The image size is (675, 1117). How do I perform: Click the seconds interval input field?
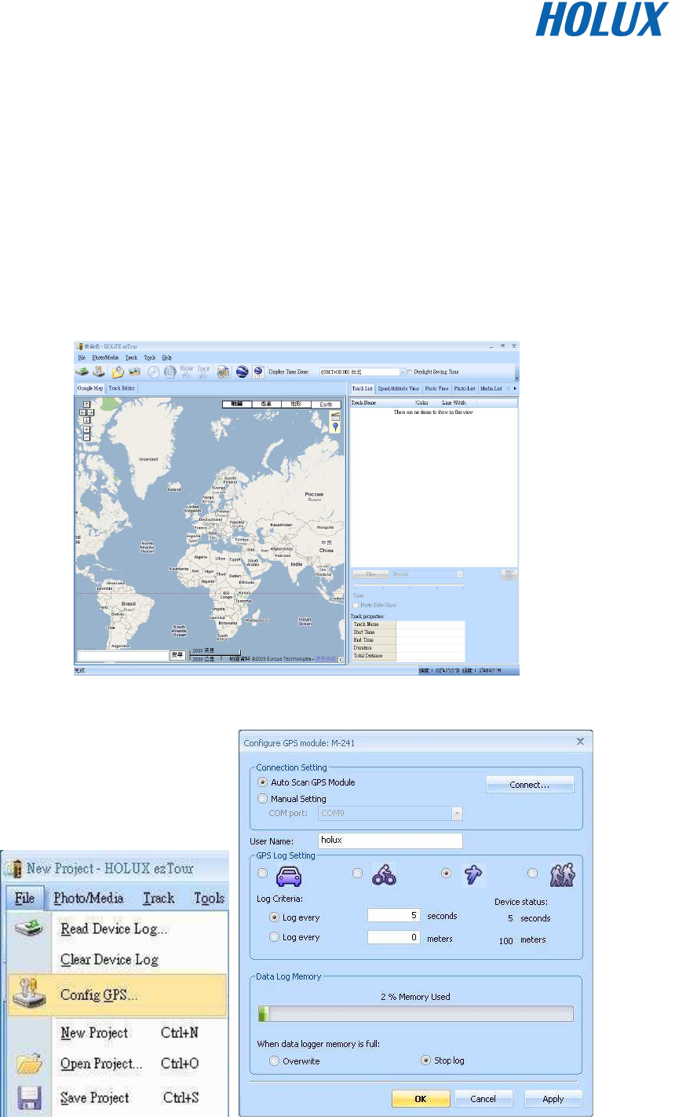(x=394, y=915)
